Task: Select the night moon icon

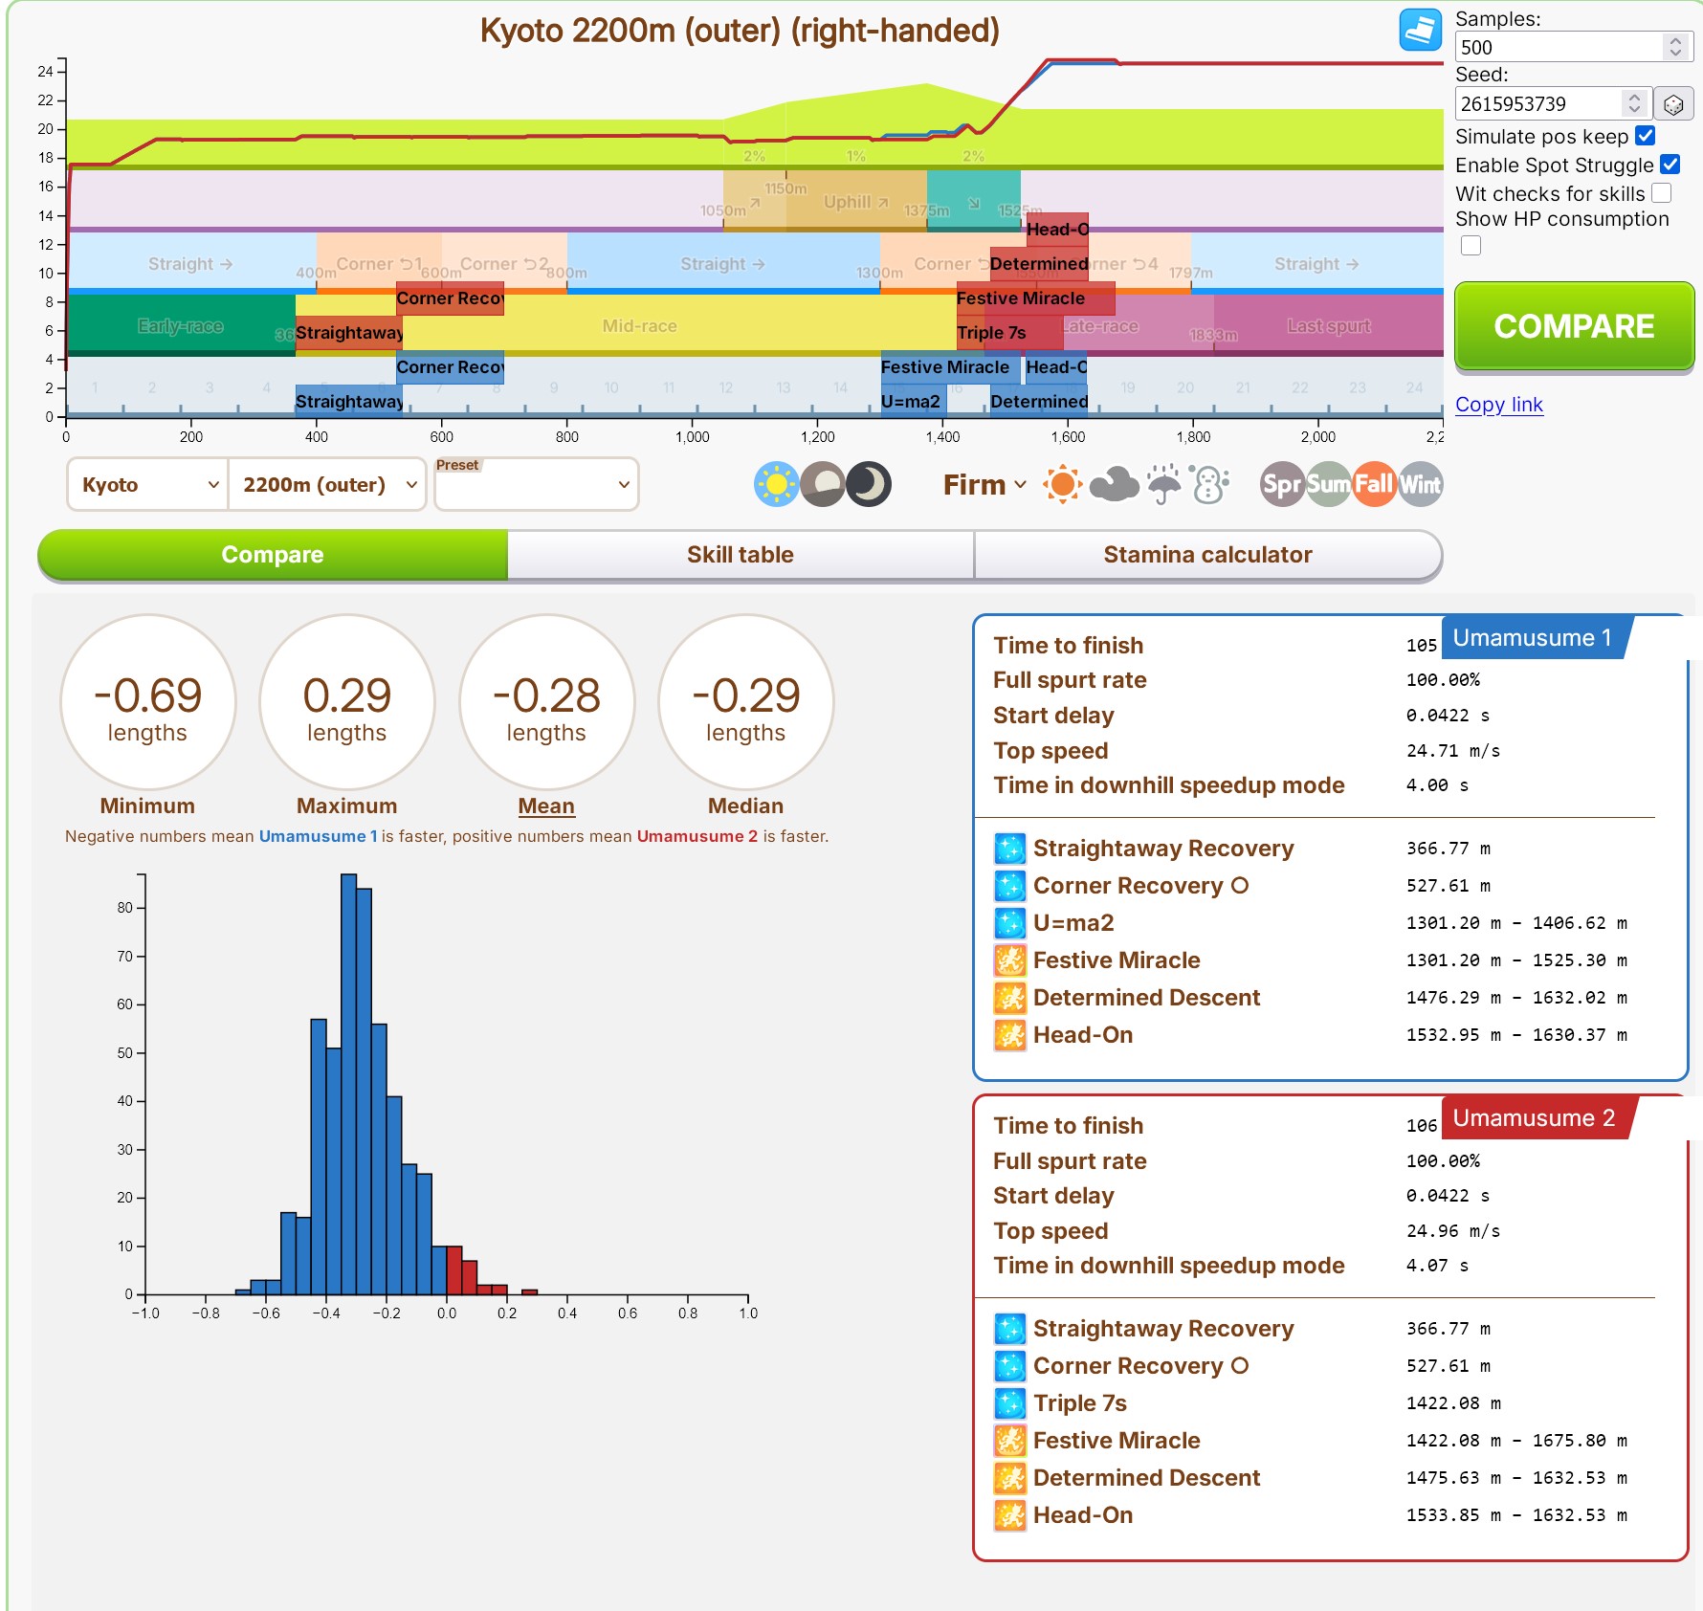Action: point(869,484)
